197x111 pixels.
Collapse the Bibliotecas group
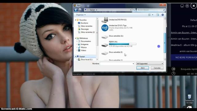[x=75, y=38]
